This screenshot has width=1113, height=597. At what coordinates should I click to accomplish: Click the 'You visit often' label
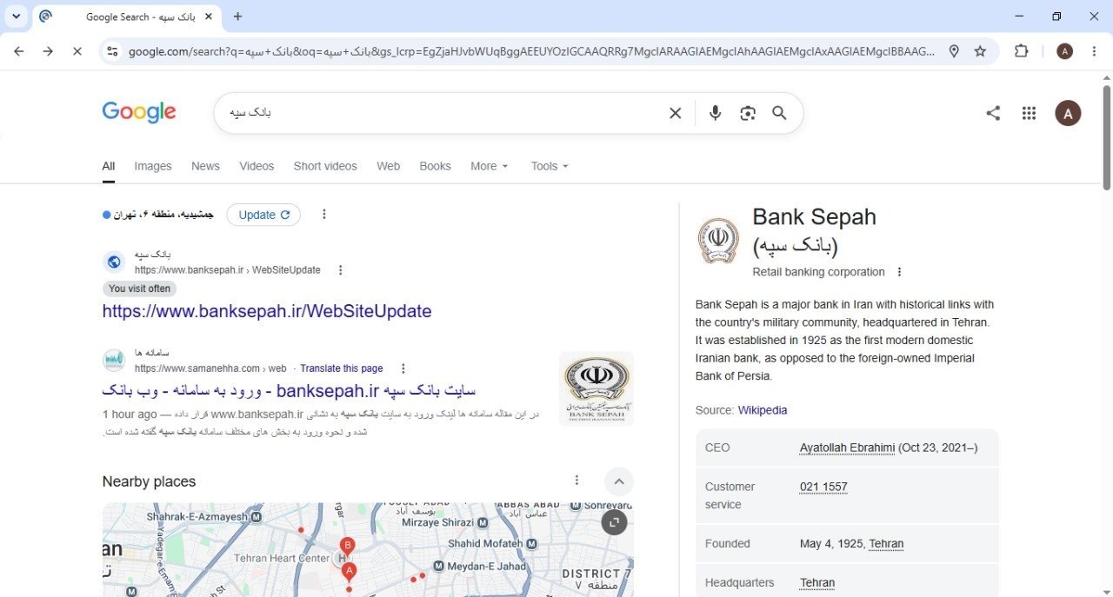pos(139,289)
